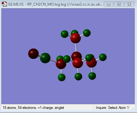137x113 pixels.
Task: Click the window title text RP_CH2CN_MO.log.log
Action: [x=47, y=4]
